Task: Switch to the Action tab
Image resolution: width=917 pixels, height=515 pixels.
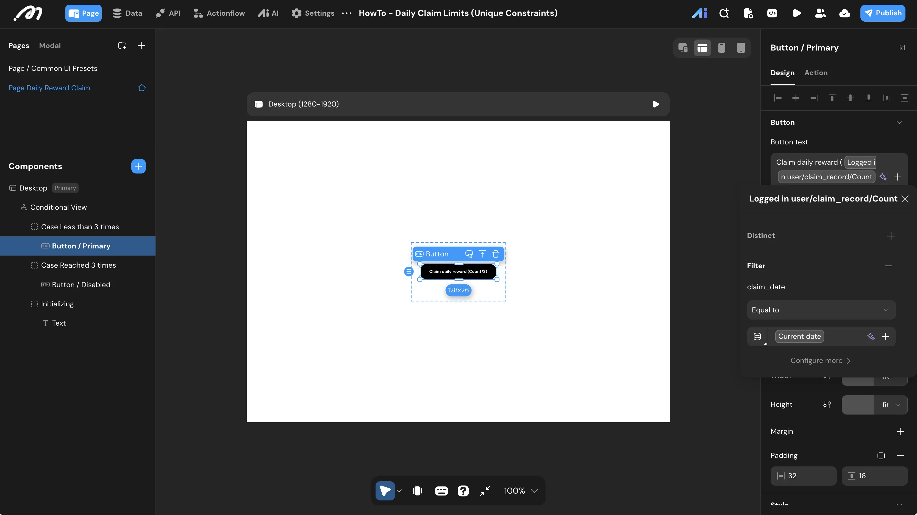Action: click(816, 72)
